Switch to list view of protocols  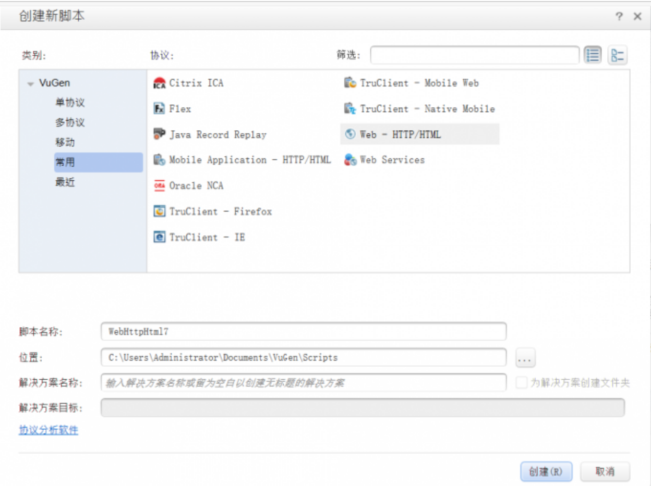click(x=592, y=55)
